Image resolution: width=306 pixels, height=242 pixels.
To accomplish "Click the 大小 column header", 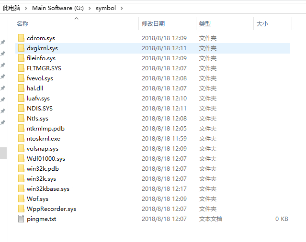I will tap(262, 23).
